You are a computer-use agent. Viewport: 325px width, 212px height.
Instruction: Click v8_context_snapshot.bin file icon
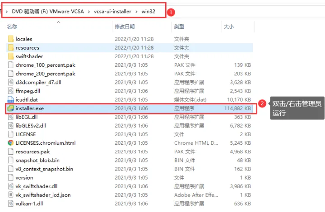point(10,169)
